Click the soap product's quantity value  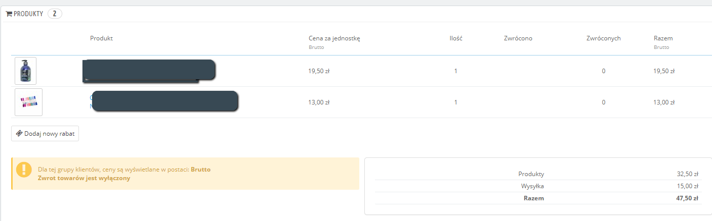(455, 71)
